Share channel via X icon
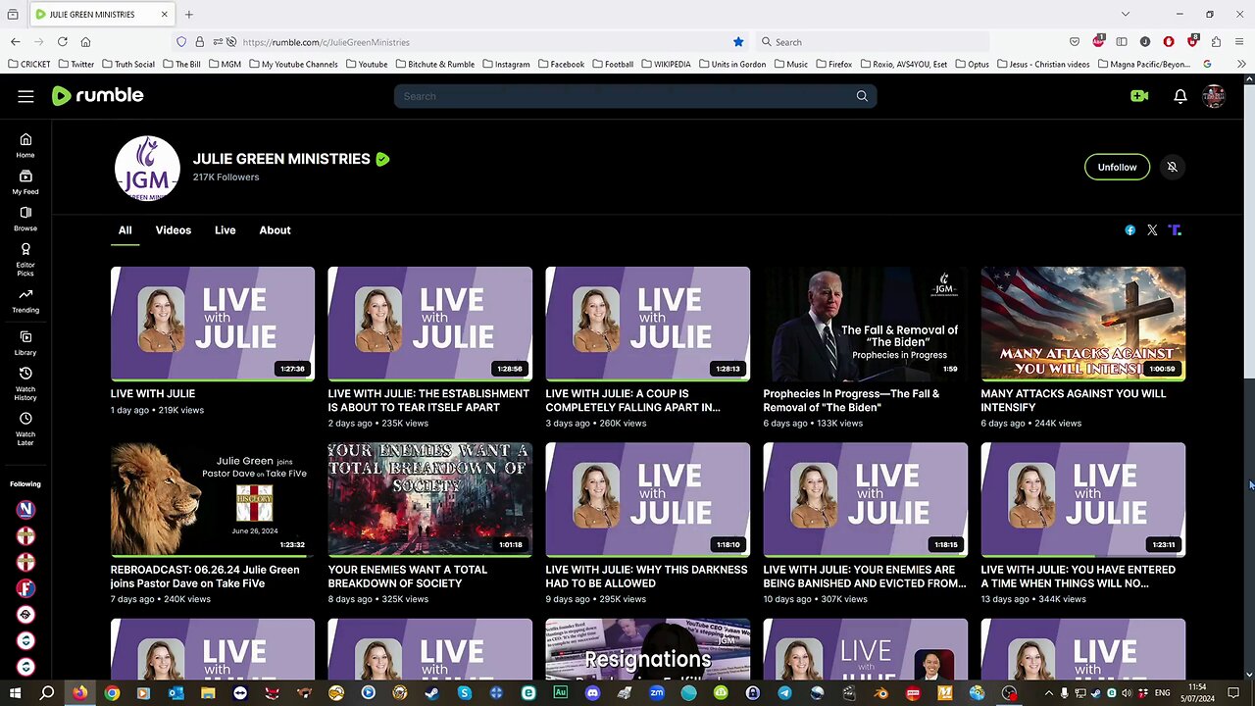 point(1152,230)
